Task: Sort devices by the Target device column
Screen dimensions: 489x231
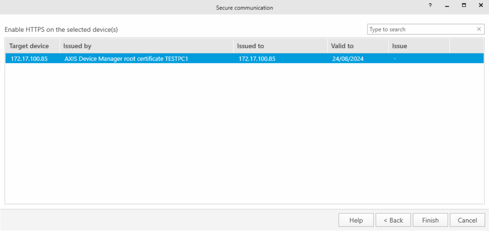Action: click(x=29, y=46)
